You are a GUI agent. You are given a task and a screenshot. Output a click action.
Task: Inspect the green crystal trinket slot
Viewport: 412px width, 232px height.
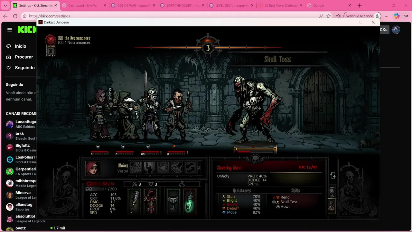(190, 201)
